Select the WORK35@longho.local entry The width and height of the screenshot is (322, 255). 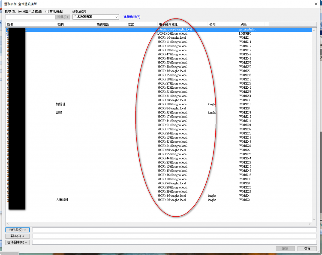[x=173, y=75]
